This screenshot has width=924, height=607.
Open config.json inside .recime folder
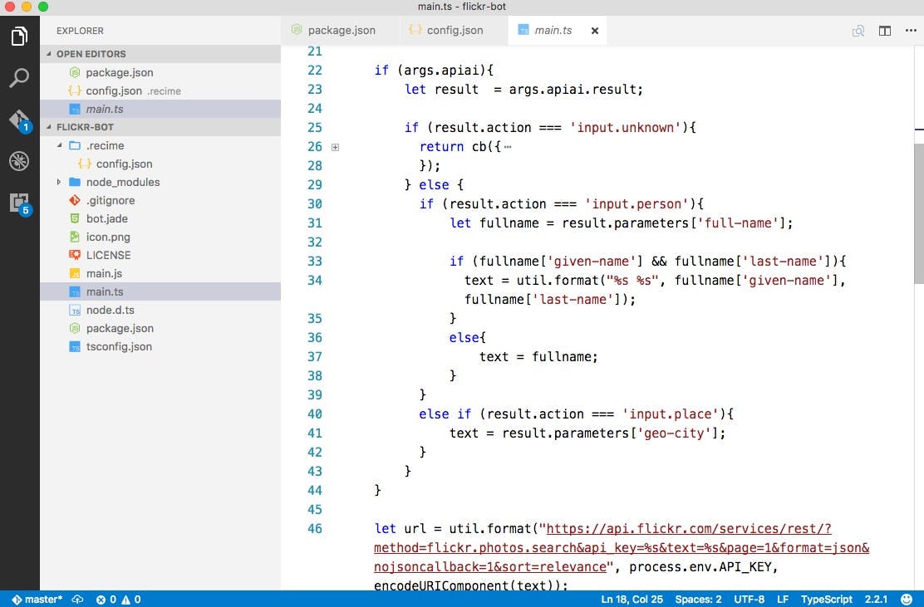click(160, 164)
